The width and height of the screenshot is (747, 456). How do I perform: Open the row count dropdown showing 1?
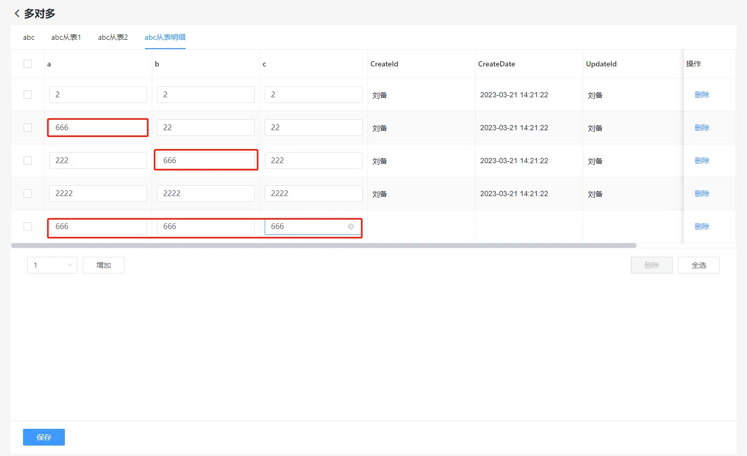tap(52, 265)
